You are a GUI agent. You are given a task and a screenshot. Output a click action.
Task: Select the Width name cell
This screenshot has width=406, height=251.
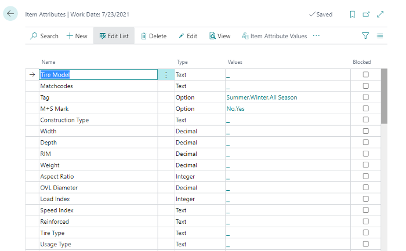99,131
